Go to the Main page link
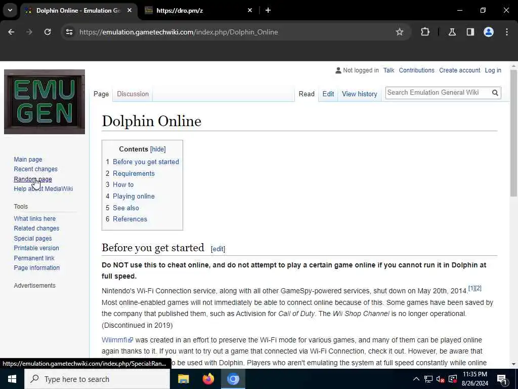518x389 pixels. pyautogui.click(x=28, y=160)
